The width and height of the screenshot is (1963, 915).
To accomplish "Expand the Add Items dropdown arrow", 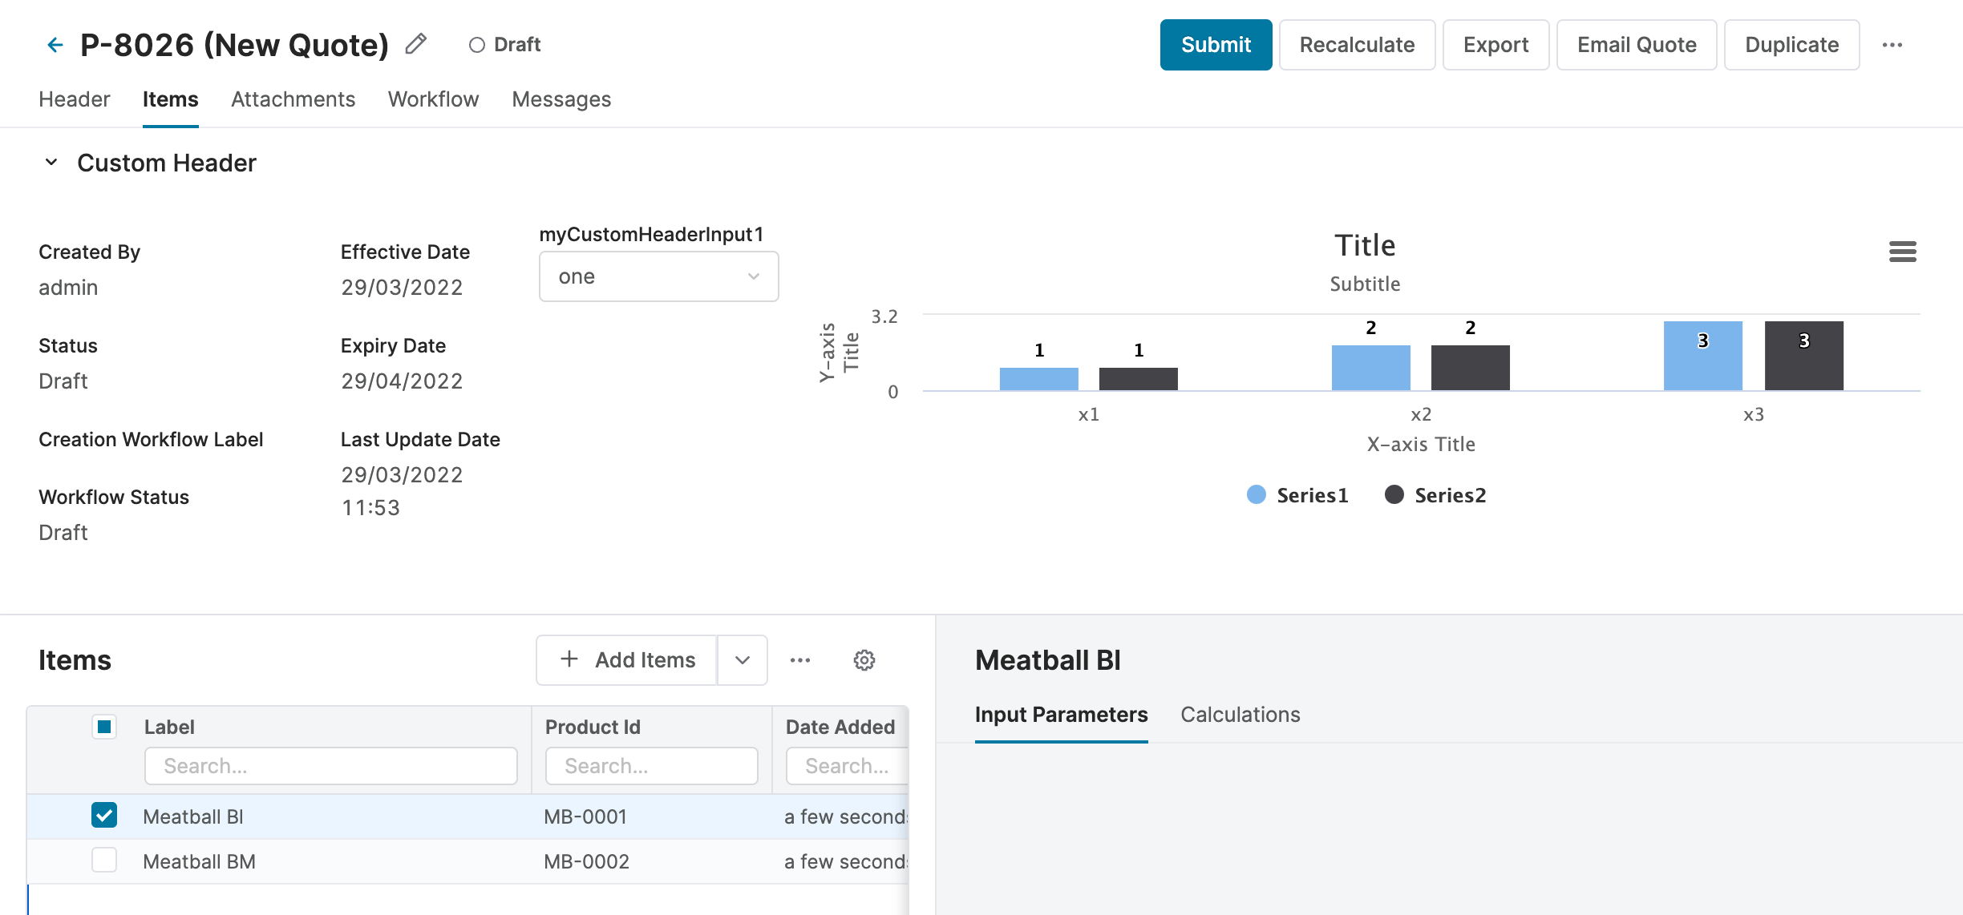I will [742, 660].
